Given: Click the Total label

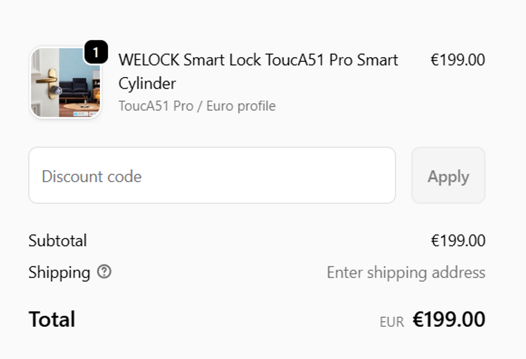Looking at the screenshot, I should click(x=52, y=319).
